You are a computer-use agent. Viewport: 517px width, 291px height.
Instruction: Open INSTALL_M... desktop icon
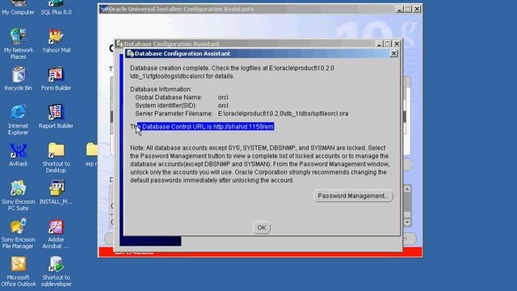pyautogui.click(x=56, y=192)
